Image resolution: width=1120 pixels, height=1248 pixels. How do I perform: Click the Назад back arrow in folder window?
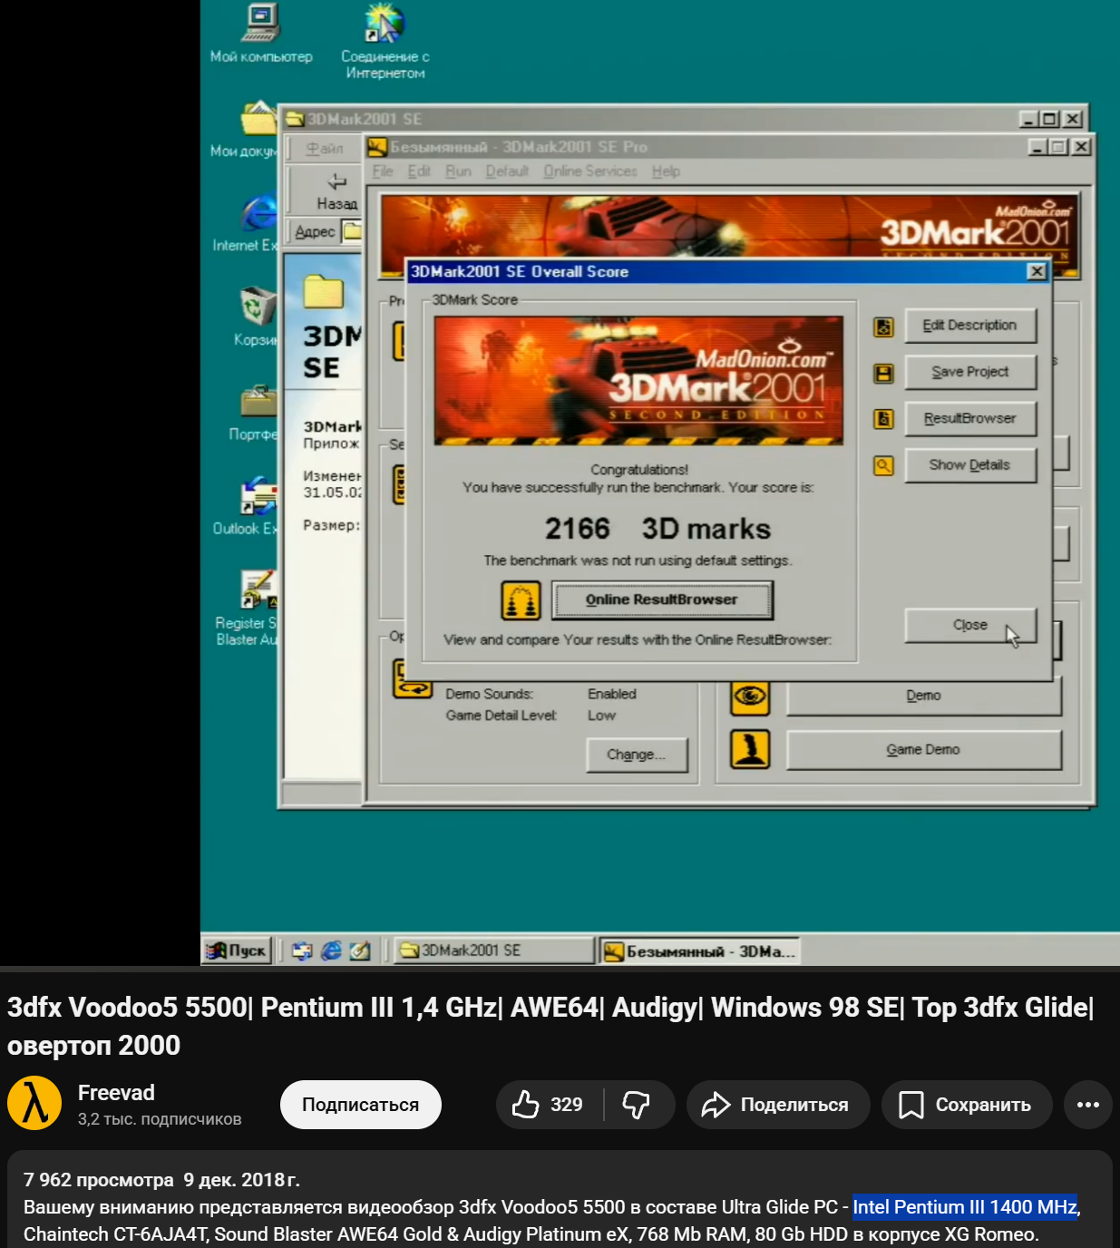tap(336, 190)
